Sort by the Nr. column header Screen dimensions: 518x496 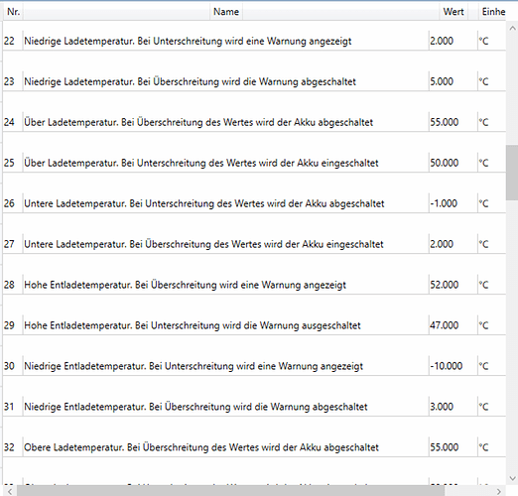coord(13,12)
